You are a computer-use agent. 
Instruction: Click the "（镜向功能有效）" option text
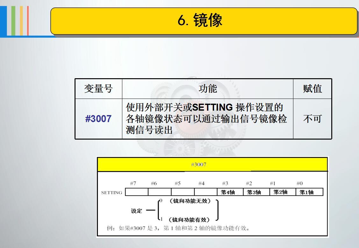(189, 220)
